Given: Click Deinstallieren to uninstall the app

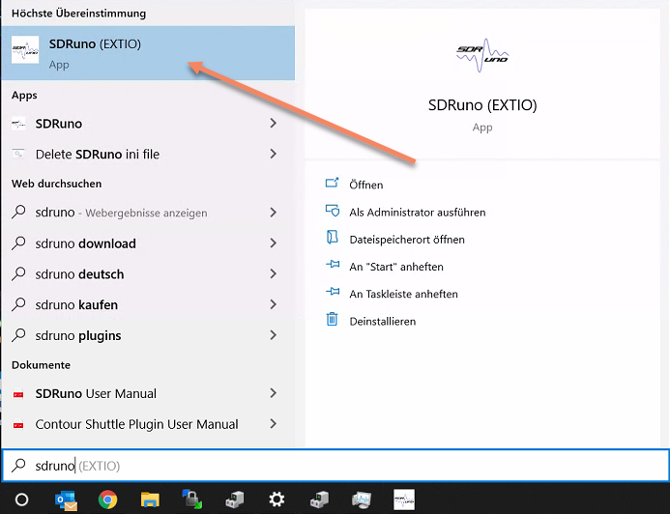Looking at the screenshot, I should [x=383, y=322].
